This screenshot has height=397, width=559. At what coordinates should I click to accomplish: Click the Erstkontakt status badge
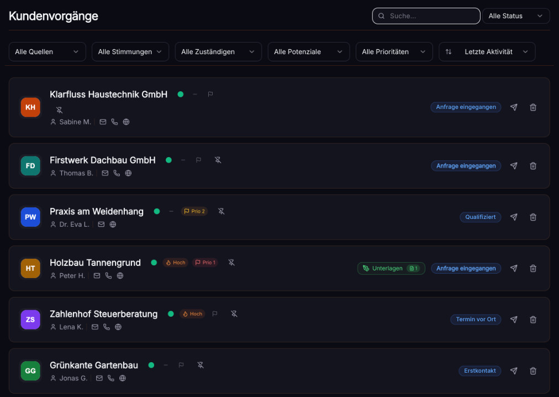click(480, 370)
